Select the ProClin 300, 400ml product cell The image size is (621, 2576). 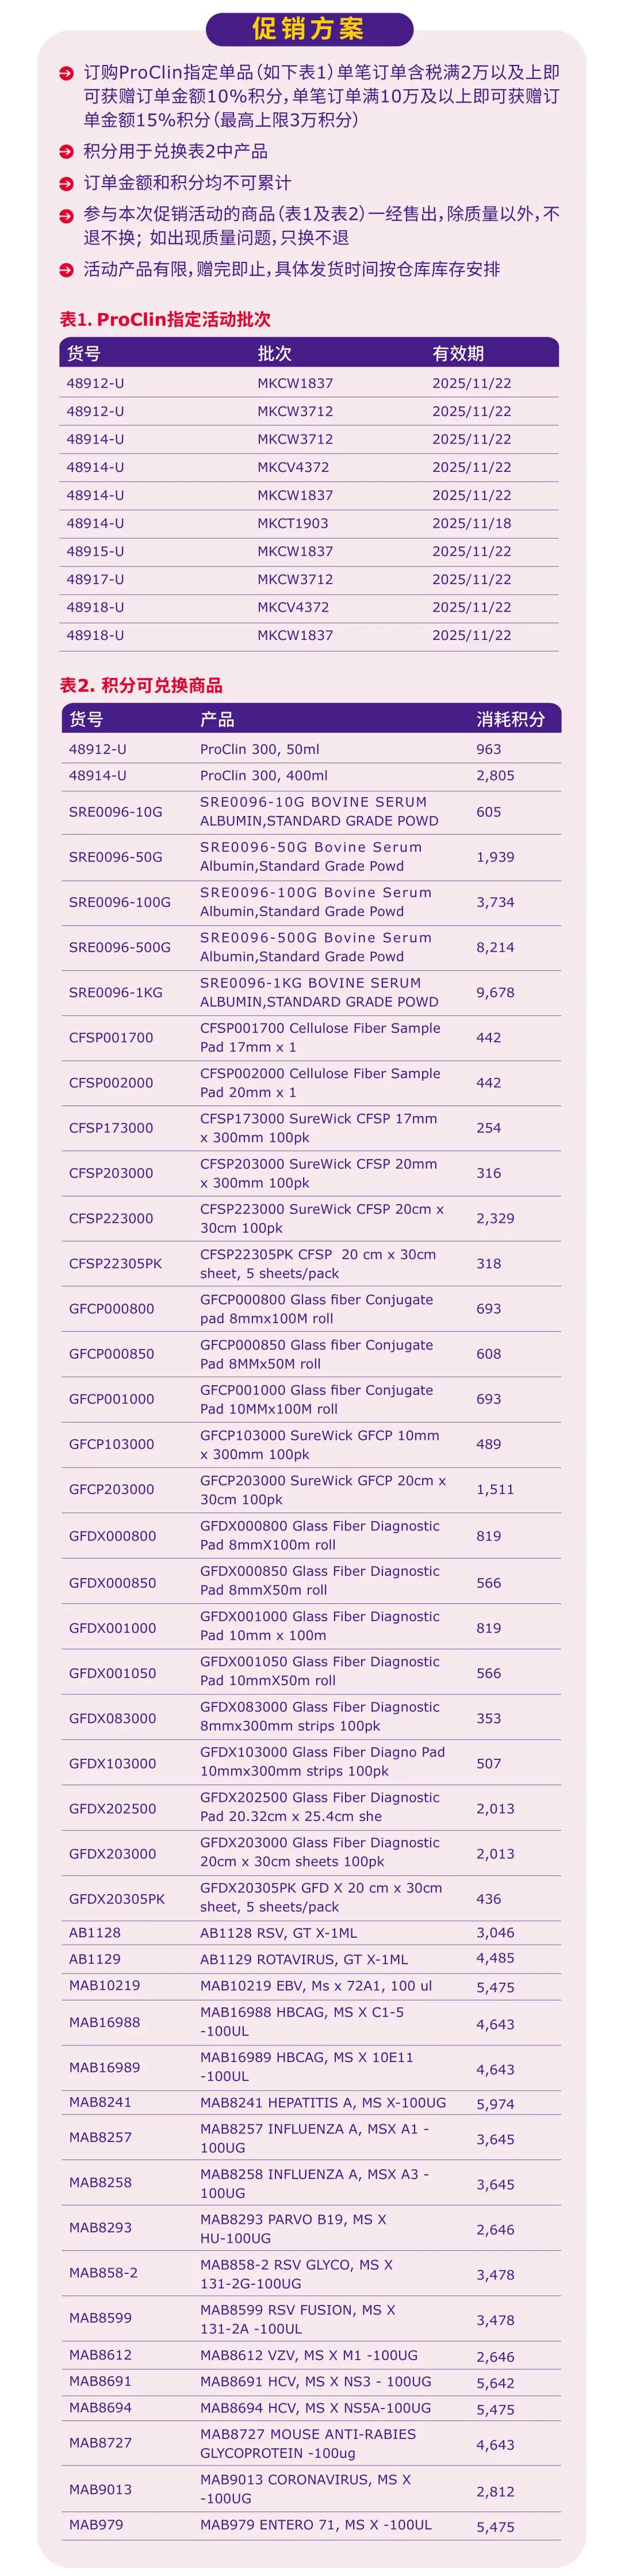(x=263, y=776)
